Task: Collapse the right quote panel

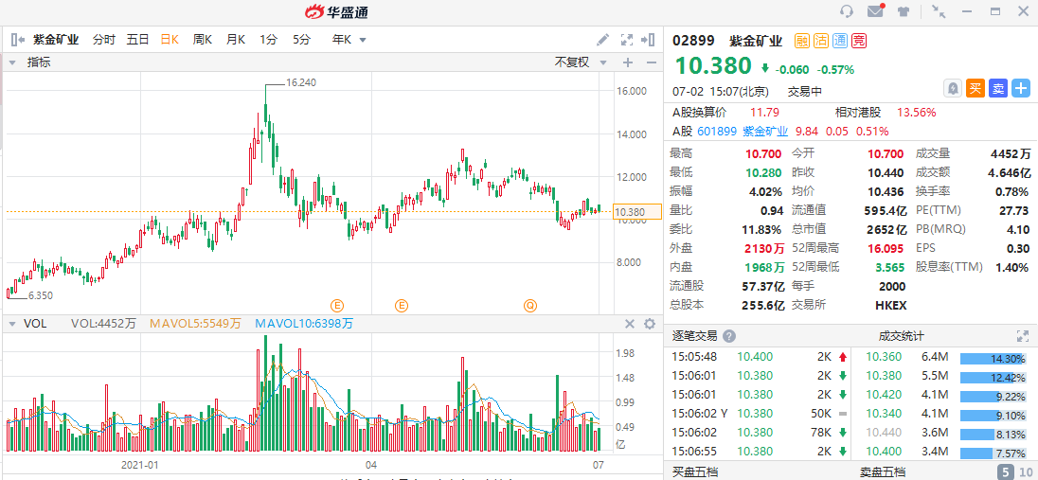Action: tap(649, 40)
